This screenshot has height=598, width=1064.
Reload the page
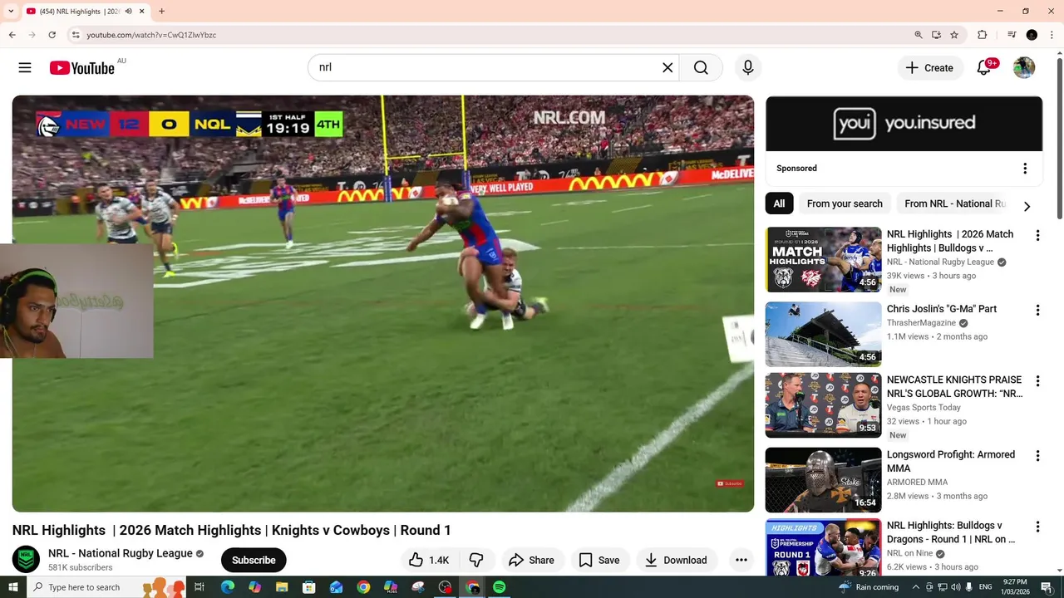pyautogui.click(x=52, y=35)
